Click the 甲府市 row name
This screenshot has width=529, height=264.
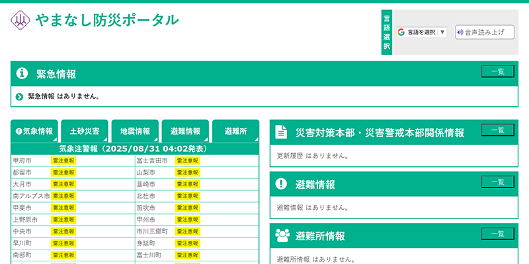click(x=22, y=160)
